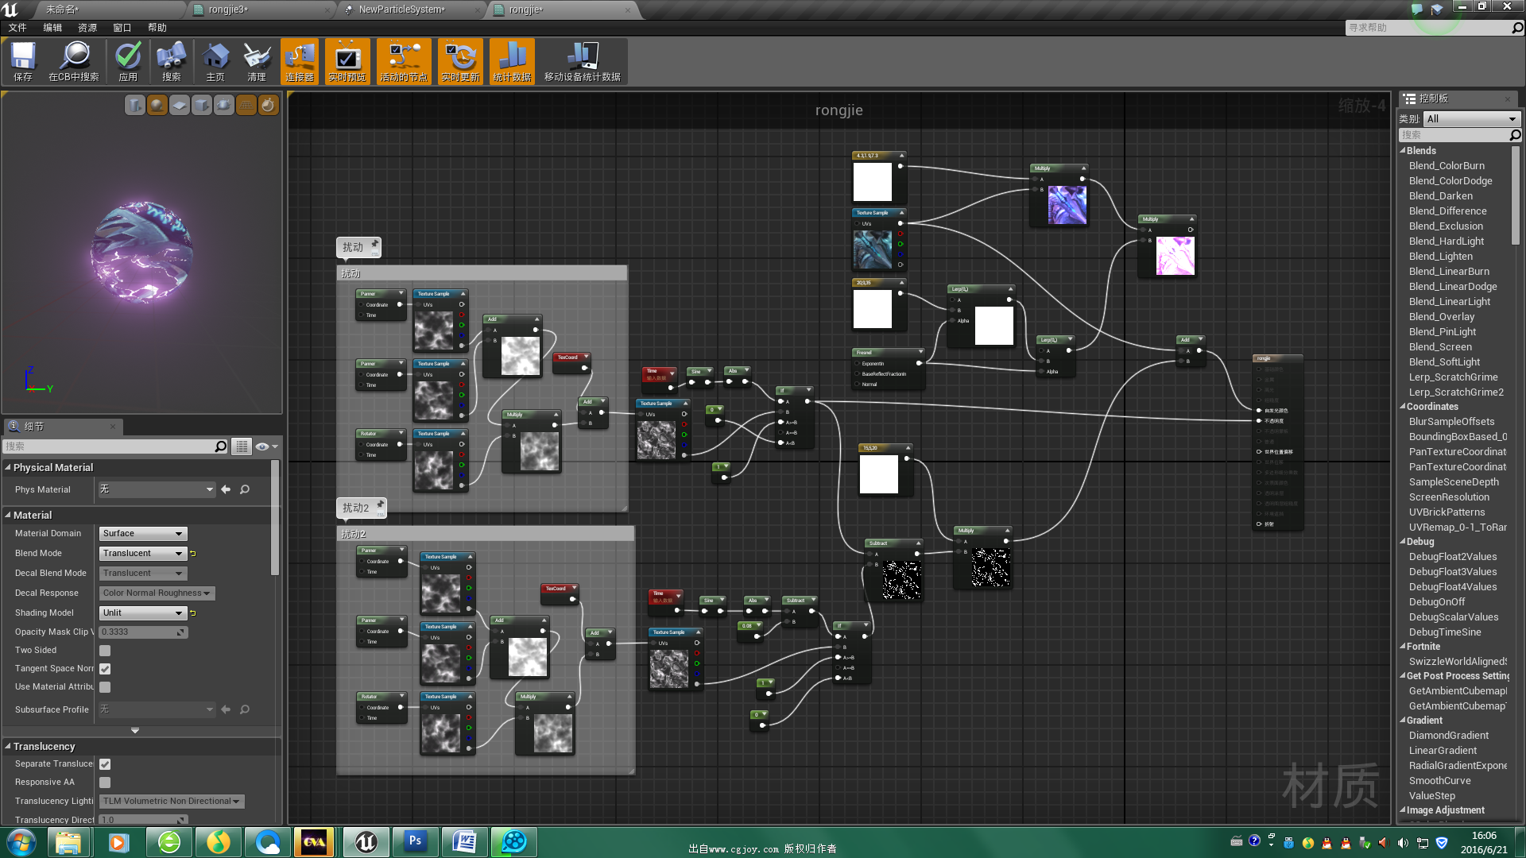
Task: Open the Asset (资源) menu
Action: (87, 28)
